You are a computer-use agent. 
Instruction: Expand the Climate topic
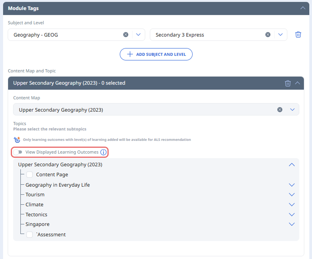[292, 205]
